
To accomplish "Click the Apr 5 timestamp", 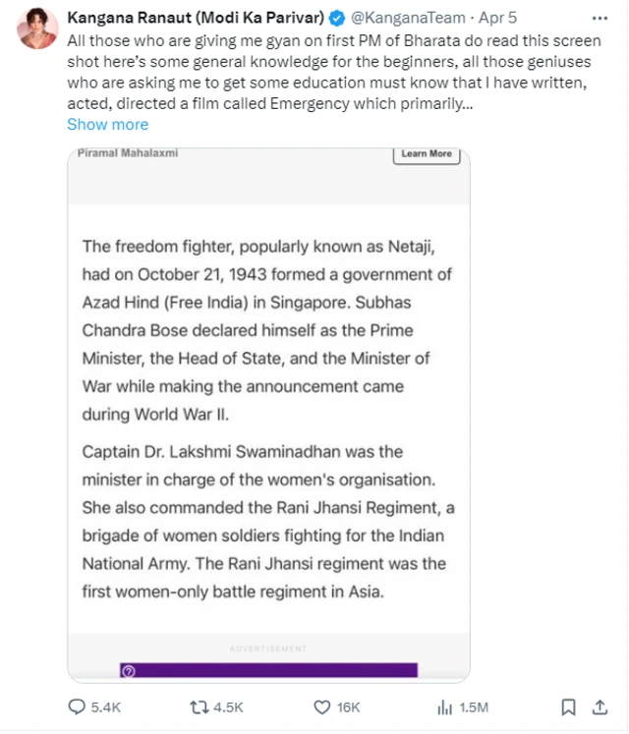I will point(499,18).
